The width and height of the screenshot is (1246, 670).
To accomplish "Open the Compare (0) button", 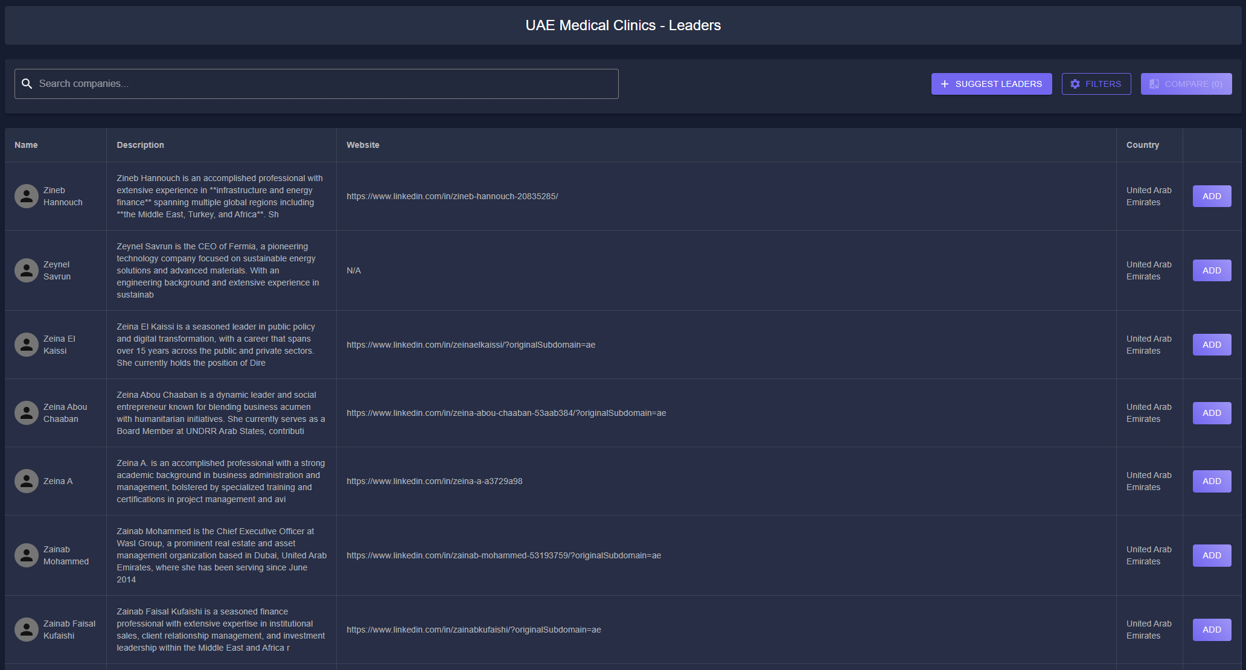I will click(x=1186, y=84).
